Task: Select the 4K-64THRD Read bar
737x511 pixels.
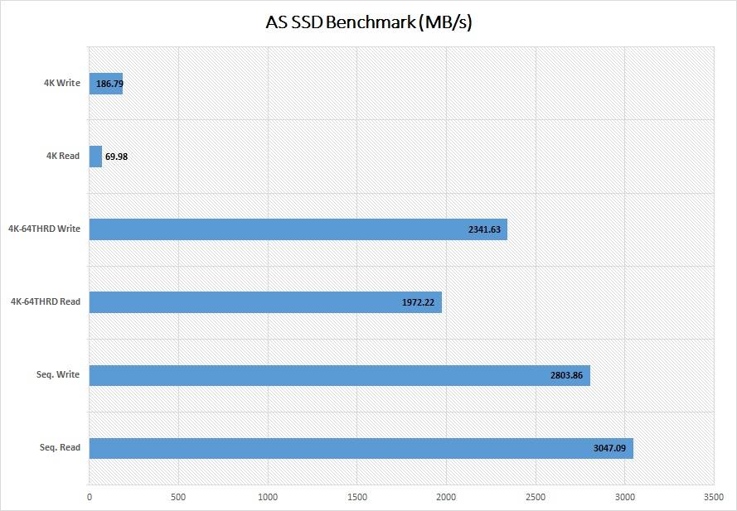Action: [265, 302]
